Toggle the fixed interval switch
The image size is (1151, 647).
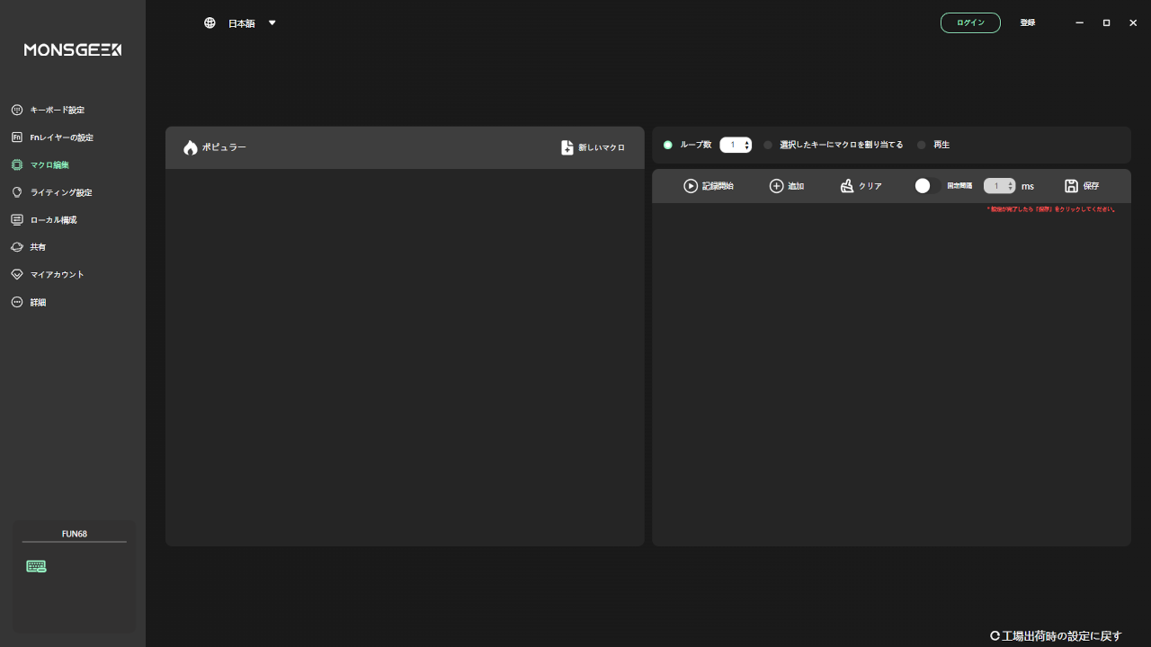click(927, 186)
